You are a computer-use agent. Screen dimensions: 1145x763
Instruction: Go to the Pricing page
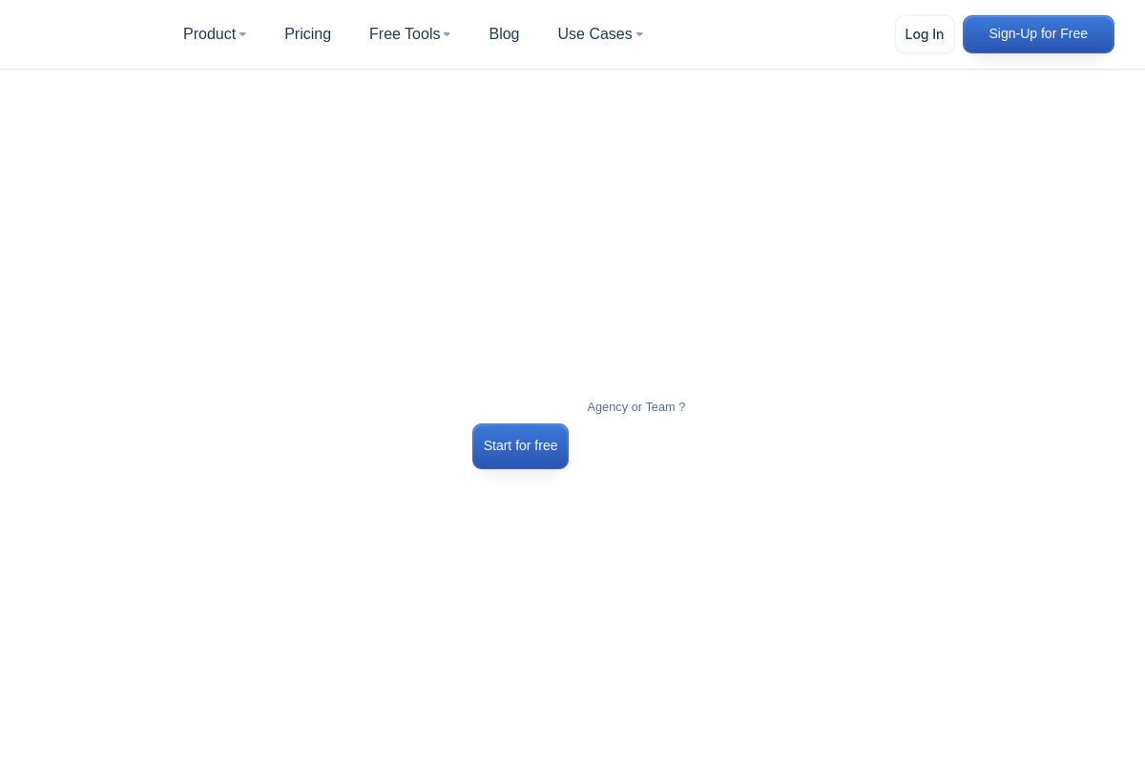click(x=307, y=34)
